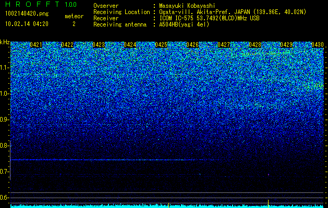
Task: Click the kHz axis unit label
Action: (5, 42)
